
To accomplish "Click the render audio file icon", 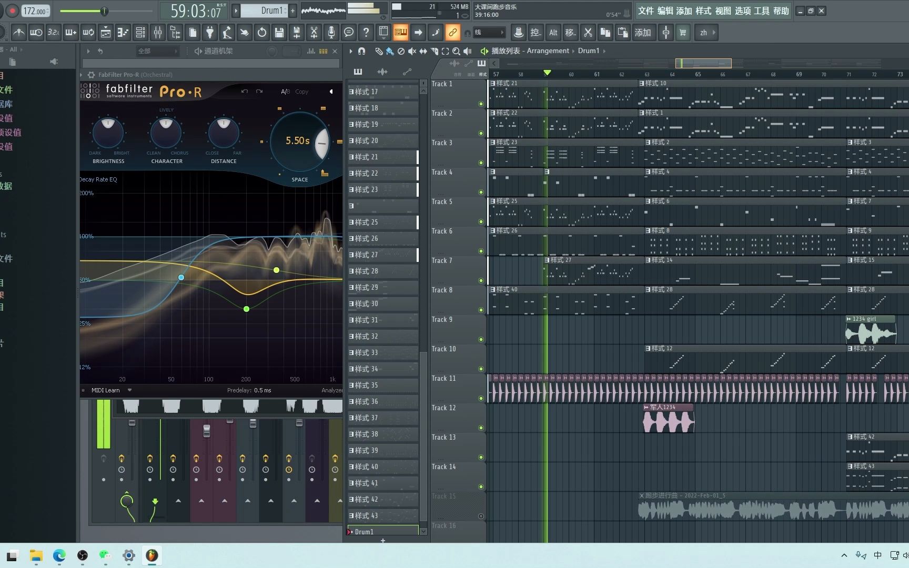I will 296,33.
